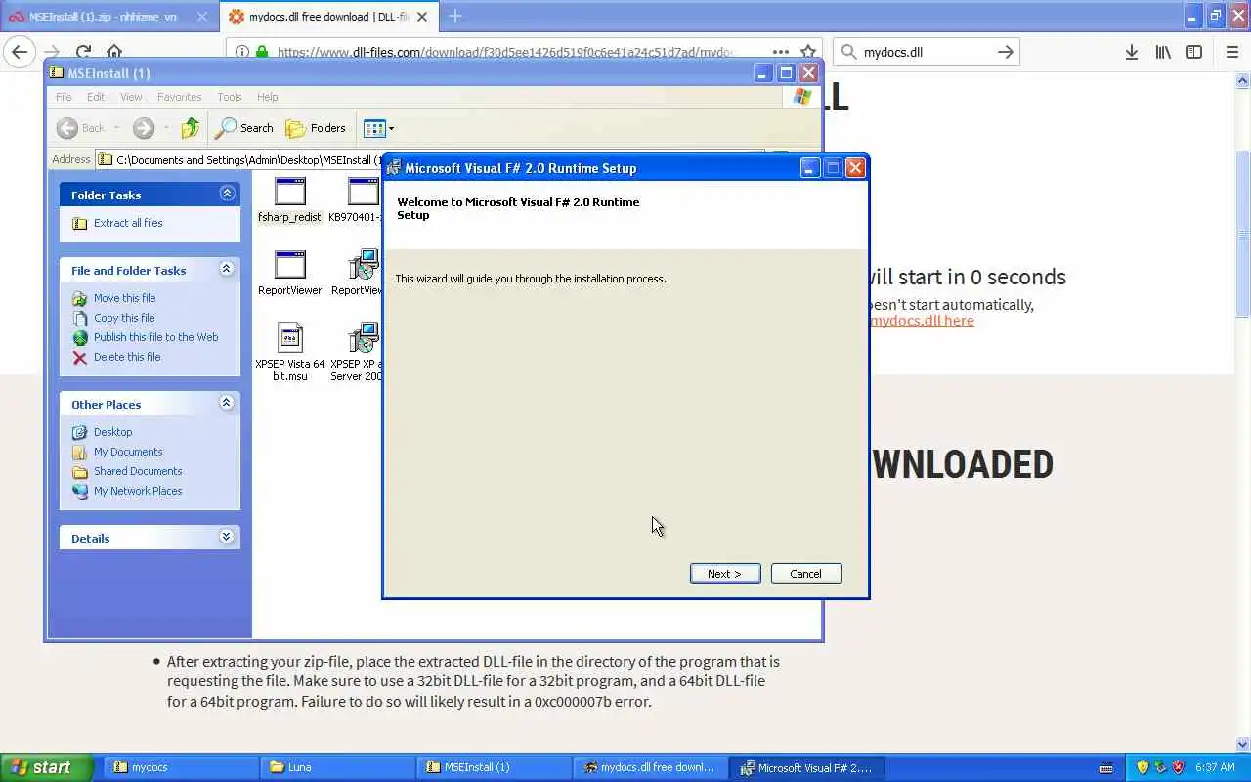This screenshot has height=782, width=1251.
Task: Click the Explorer address bar path
Action: click(239, 159)
